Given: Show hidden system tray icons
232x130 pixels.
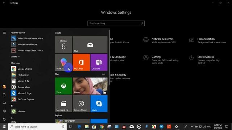Looking at the screenshot, I should [192, 127].
